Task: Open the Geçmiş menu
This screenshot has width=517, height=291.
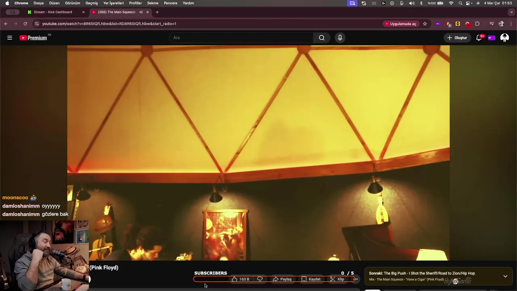Action: pos(92,3)
